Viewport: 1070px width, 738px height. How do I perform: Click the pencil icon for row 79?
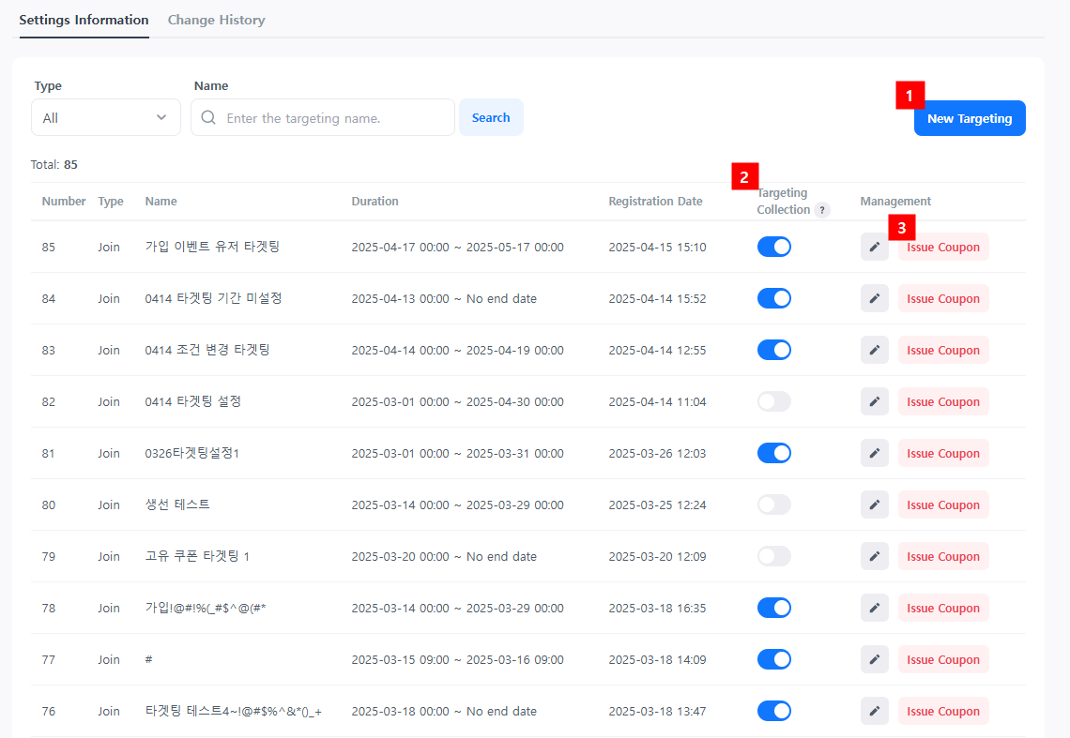point(874,556)
